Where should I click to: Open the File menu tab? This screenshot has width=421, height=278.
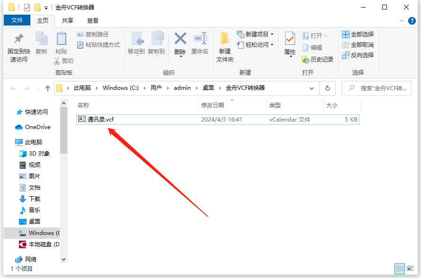click(17, 20)
